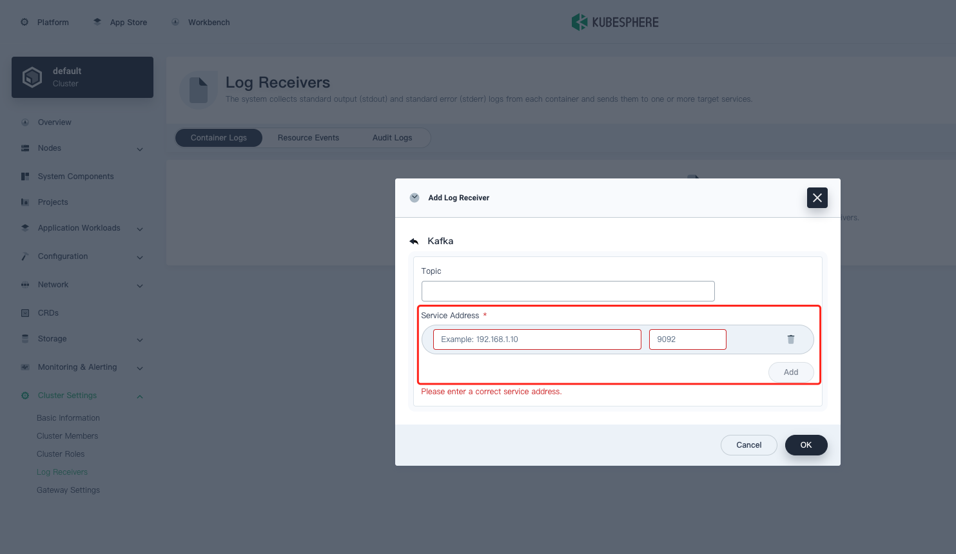Open the Platform menu icon
956x554 pixels.
(x=24, y=21)
